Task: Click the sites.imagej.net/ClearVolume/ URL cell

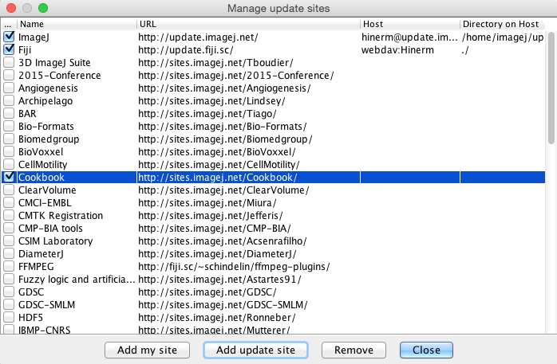Action: [249, 190]
